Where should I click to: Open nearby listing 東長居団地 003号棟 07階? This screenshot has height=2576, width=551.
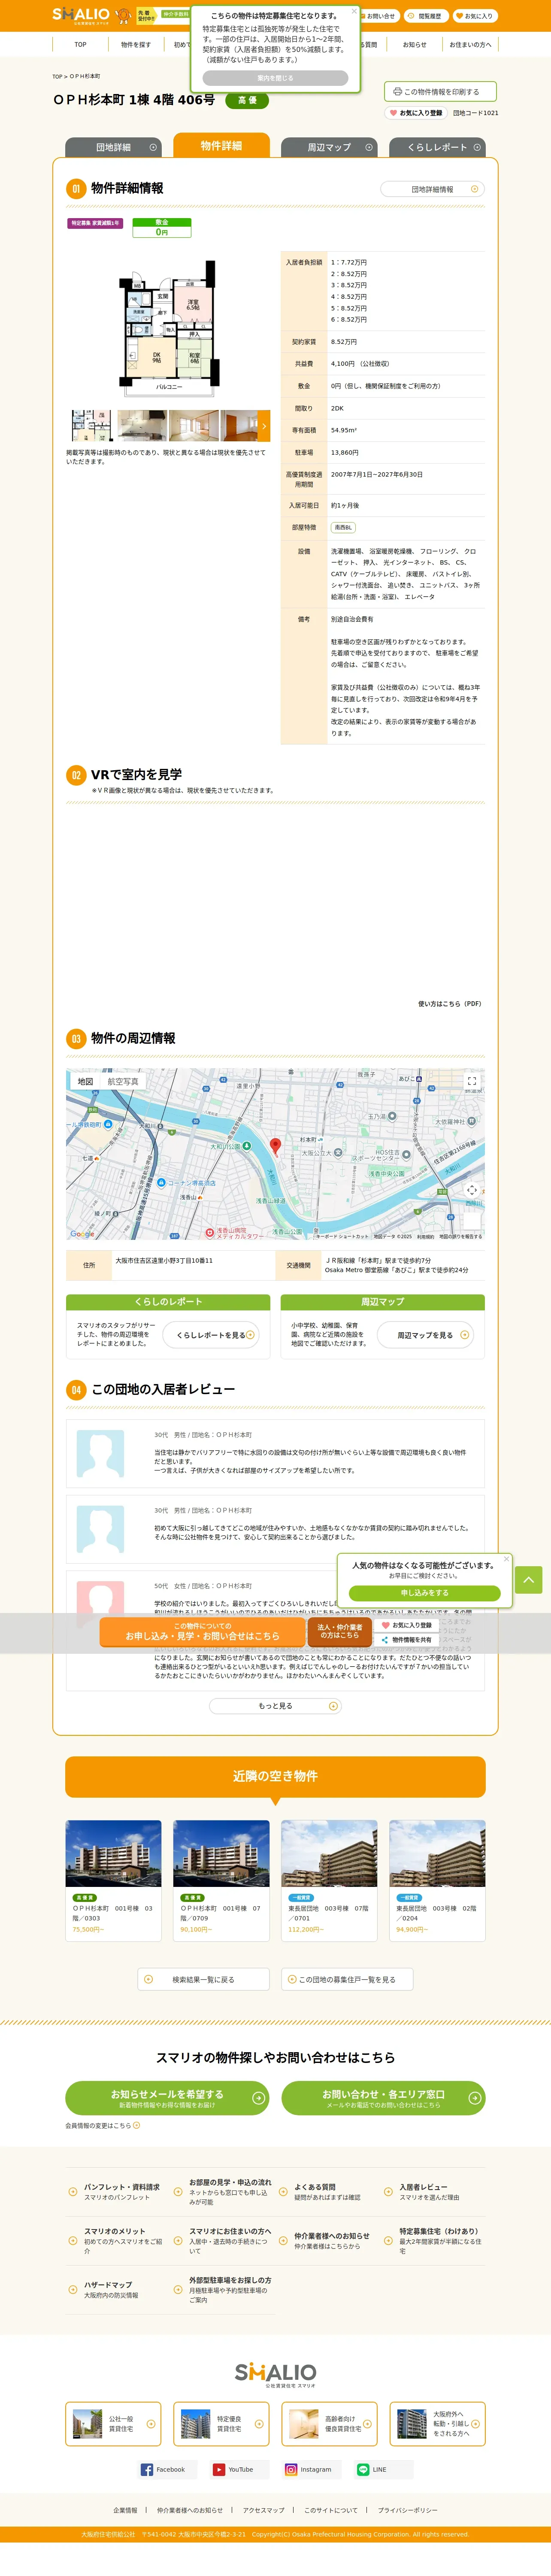click(329, 1880)
